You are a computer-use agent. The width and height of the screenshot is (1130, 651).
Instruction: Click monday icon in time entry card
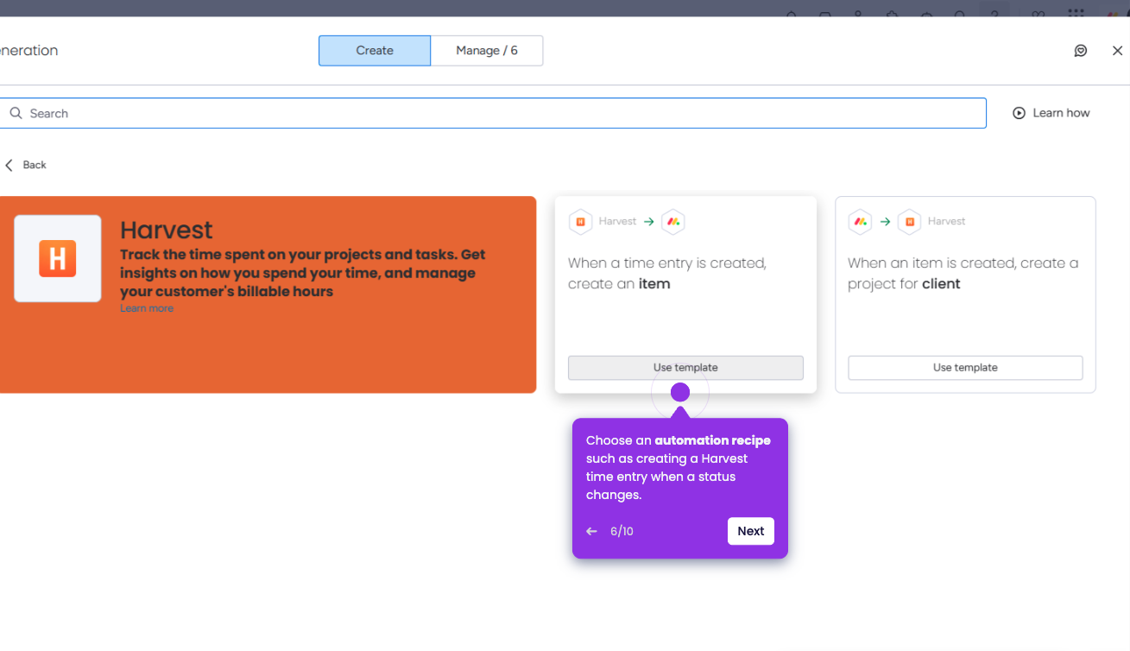[x=673, y=222]
